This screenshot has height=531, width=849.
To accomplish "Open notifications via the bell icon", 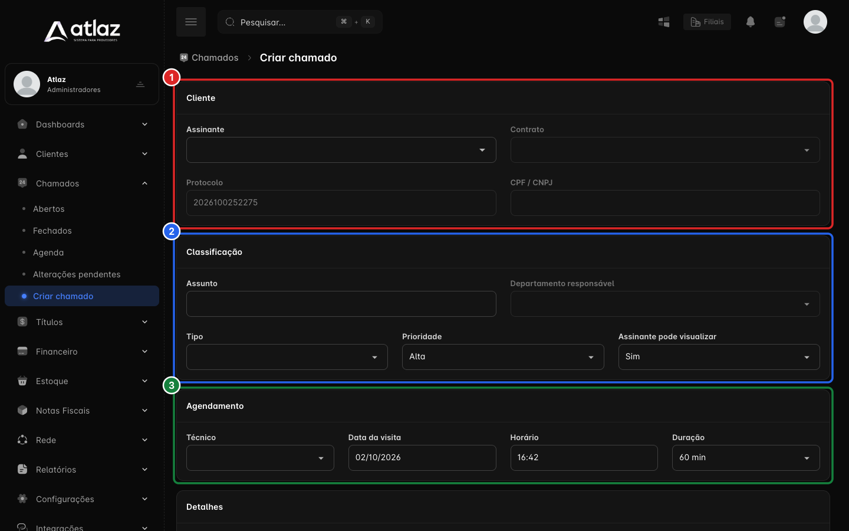I will [751, 22].
